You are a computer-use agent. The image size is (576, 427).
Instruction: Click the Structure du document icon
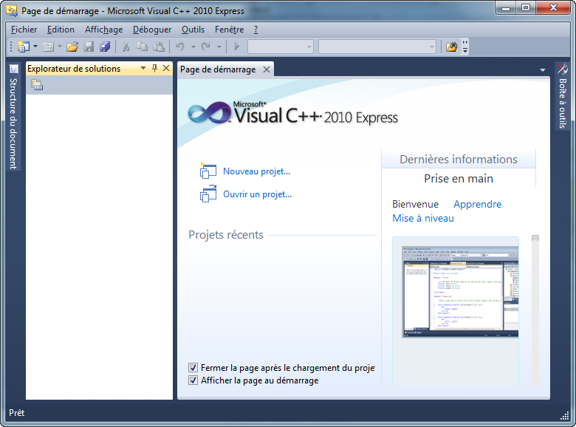coord(13,69)
